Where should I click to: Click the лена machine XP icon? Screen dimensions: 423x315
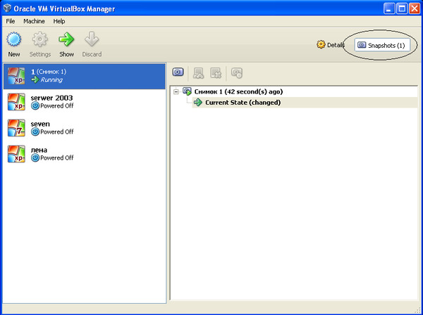click(x=16, y=154)
